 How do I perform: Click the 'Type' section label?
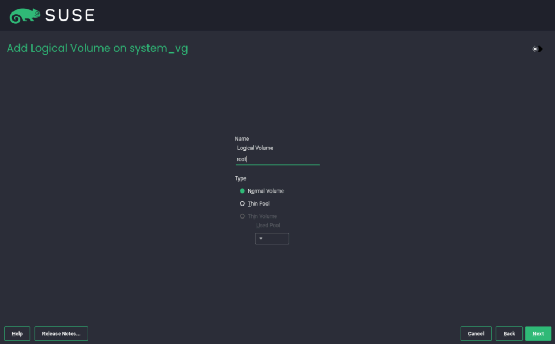click(240, 178)
